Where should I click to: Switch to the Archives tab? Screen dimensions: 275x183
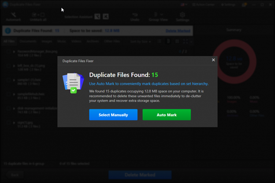pyautogui.click(x=93, y=41)
